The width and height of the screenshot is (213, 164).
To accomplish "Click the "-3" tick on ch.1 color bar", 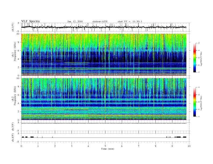I will [198, 43].
